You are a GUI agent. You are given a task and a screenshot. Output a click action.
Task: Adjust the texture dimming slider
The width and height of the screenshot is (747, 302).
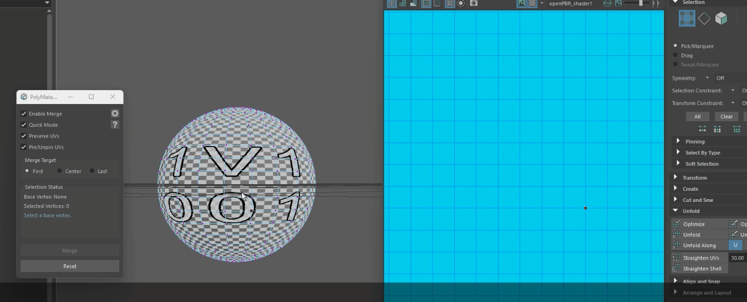tap(641, 3)
